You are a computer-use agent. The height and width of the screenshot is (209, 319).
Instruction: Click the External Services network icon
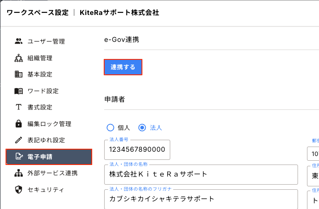coord(18,173)
